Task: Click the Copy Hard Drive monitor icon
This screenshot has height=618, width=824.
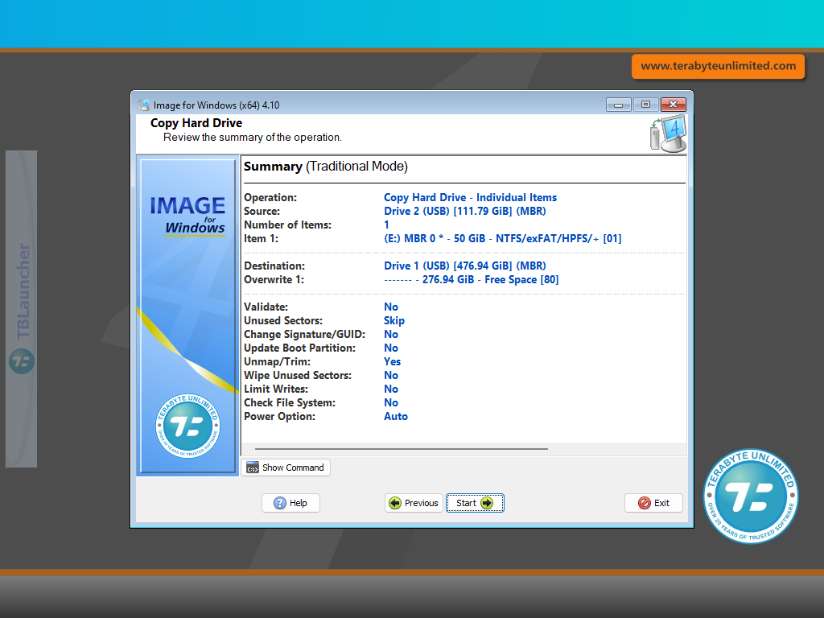Action: 668,134
